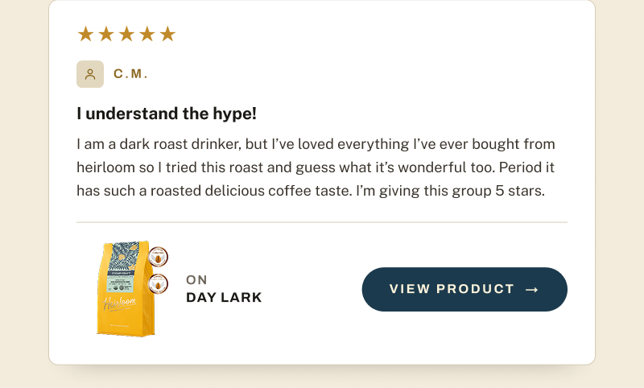Click the lower award badge on bag
644x388 pixels.
158,284
